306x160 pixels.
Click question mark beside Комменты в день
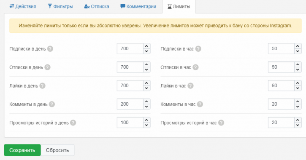[52, 104]
